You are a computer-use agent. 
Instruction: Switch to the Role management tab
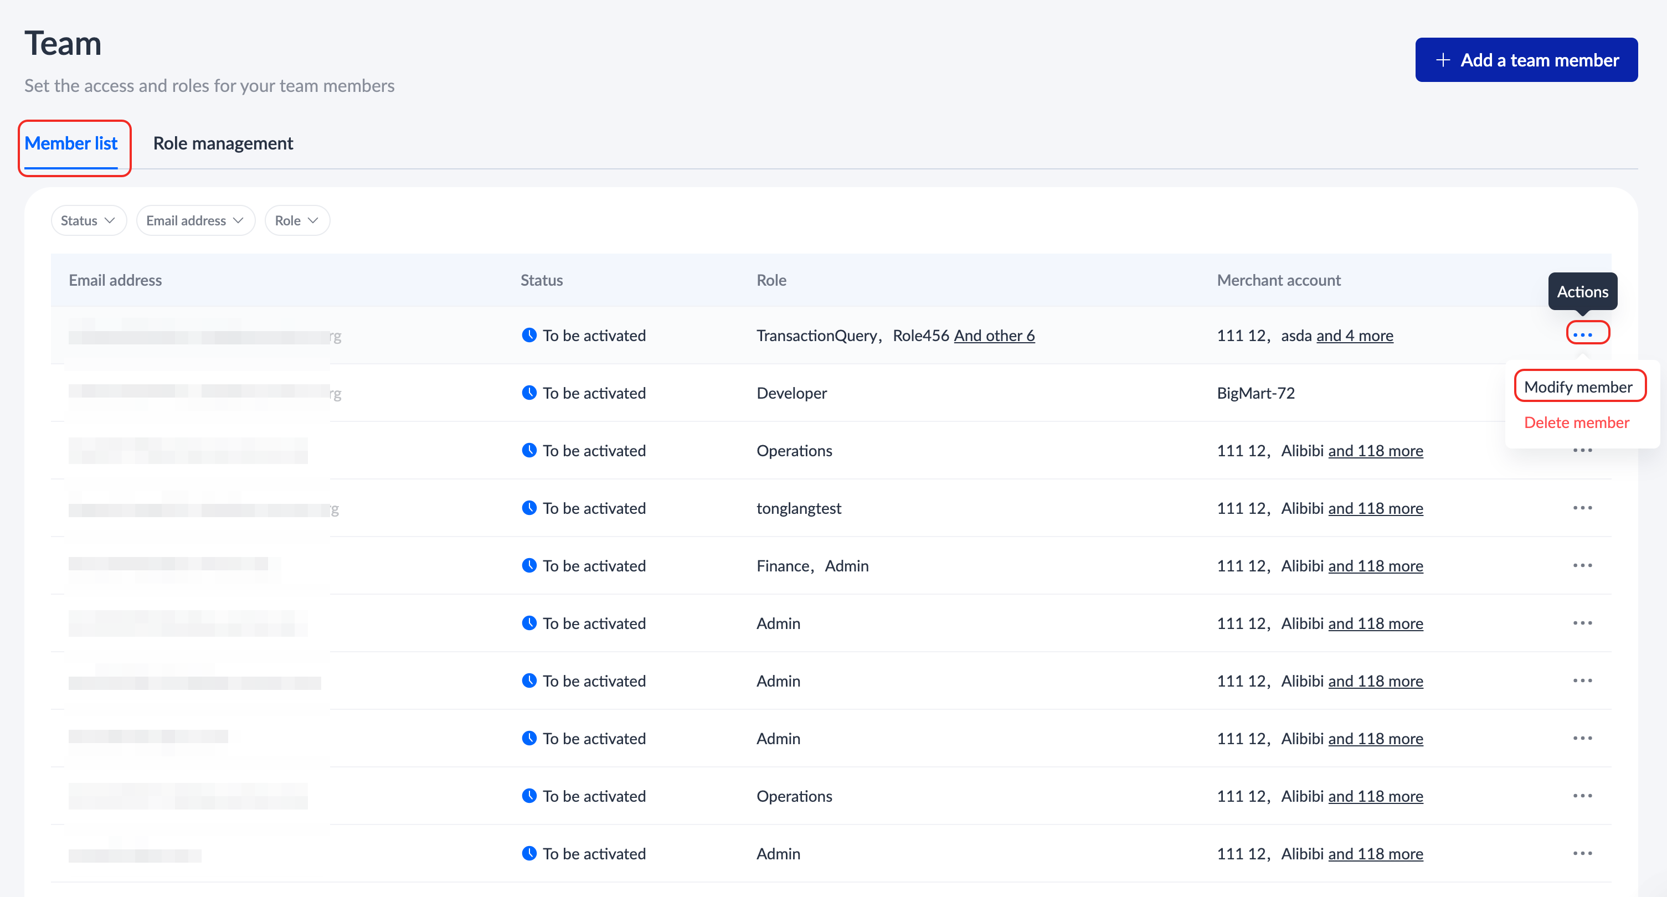[223, 143]
